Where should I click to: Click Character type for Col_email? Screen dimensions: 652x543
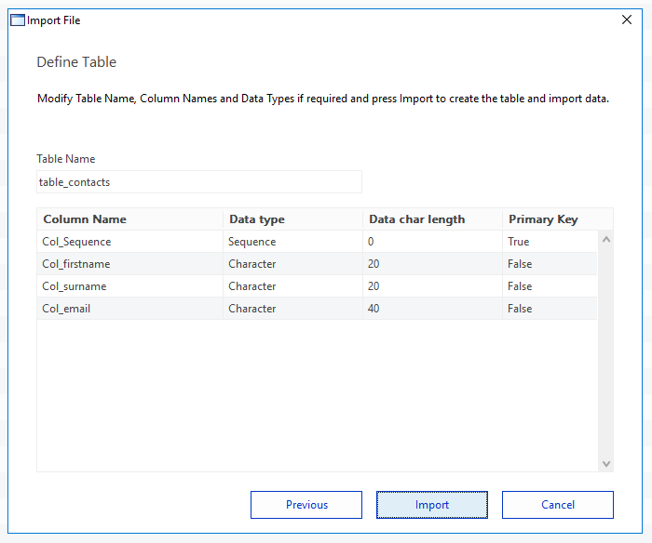292,309
